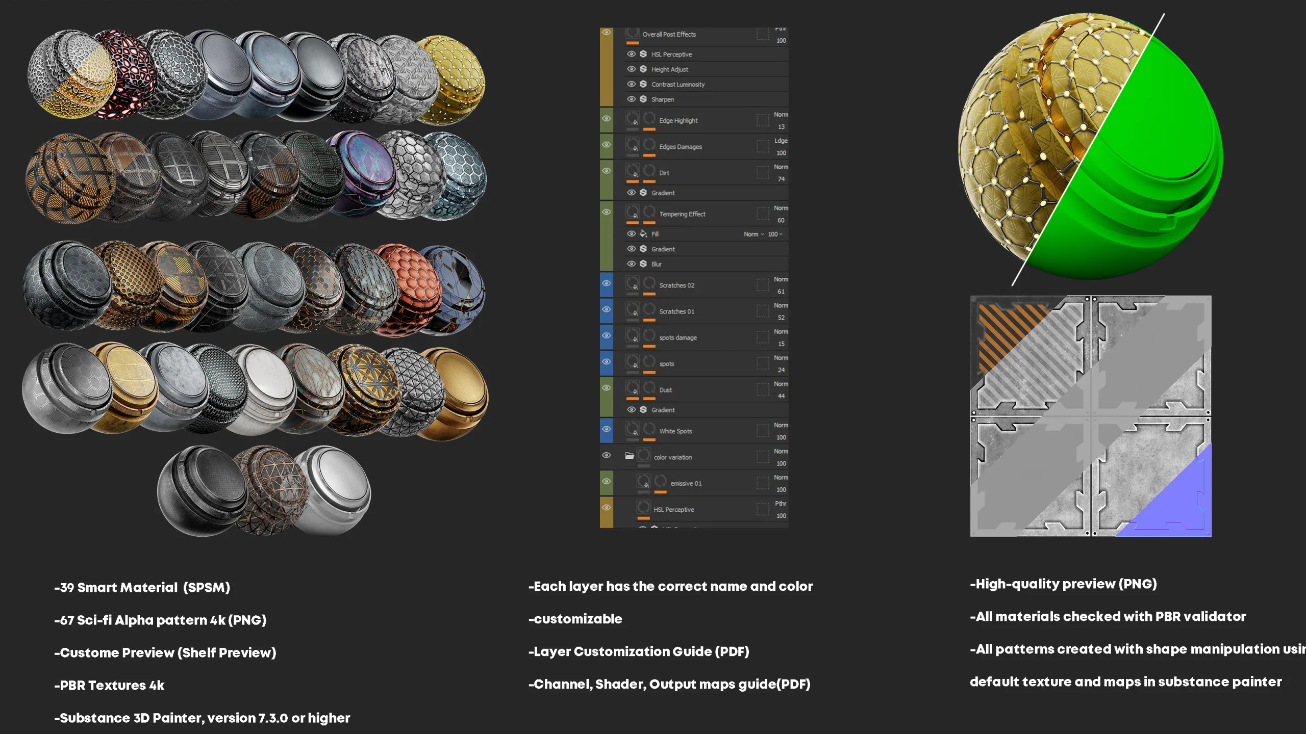Image resolution: width=1306 pixels, height=734 pixels.
Task: Click the Gradient filter icon below Dirt
Action: pyautogui.click(x=643, y=193)
